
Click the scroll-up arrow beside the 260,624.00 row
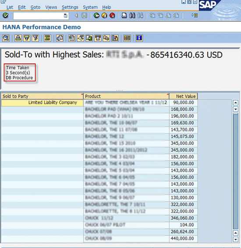236,233
